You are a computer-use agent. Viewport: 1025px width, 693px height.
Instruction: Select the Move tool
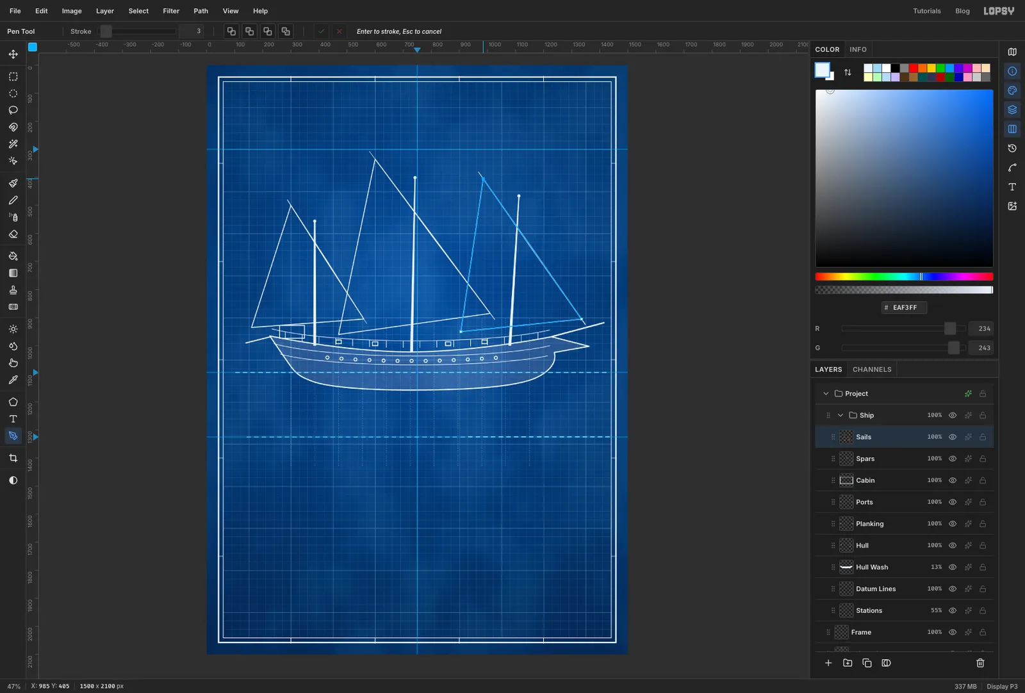(13, 54)
